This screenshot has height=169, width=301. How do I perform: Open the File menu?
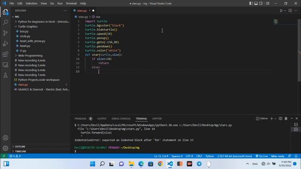tap(12, 3)
